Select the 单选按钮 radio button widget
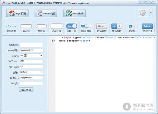The height and width of the screenshot is (114, 158). 117,28
